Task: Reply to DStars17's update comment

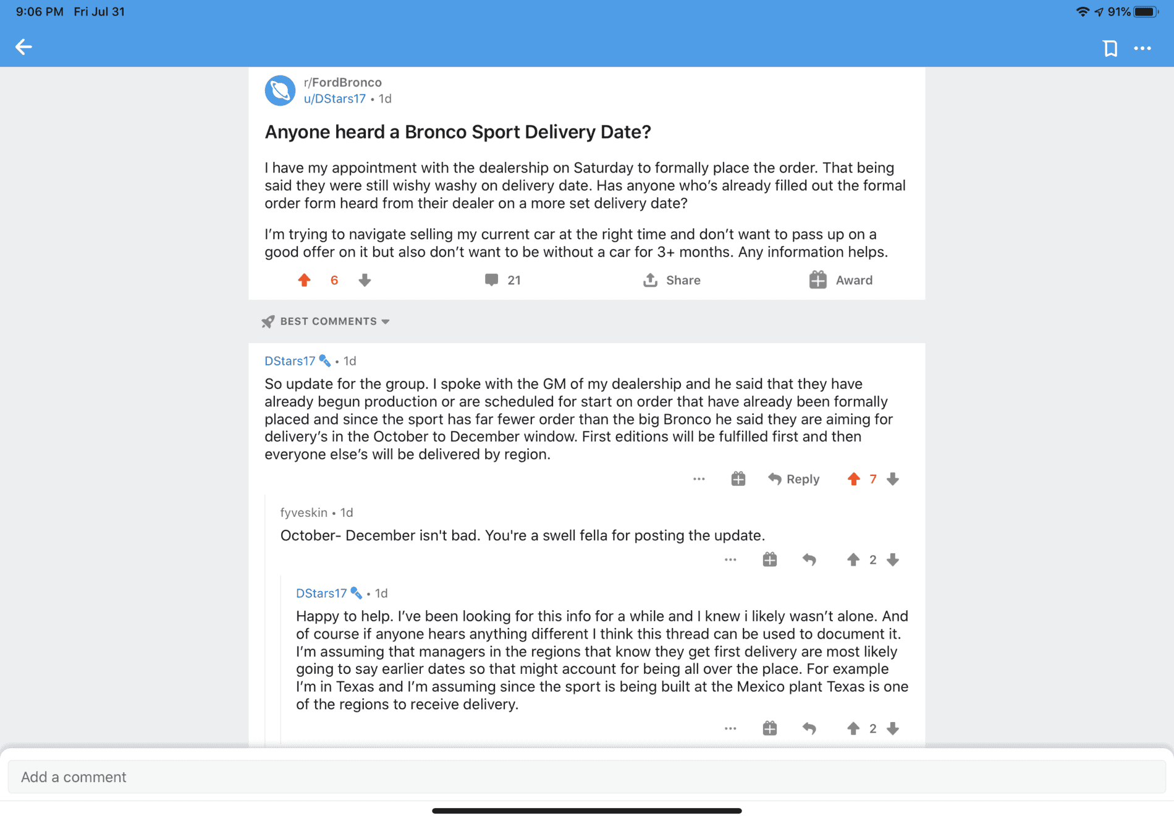Action: pyautogui.click(x=794, y=479)
